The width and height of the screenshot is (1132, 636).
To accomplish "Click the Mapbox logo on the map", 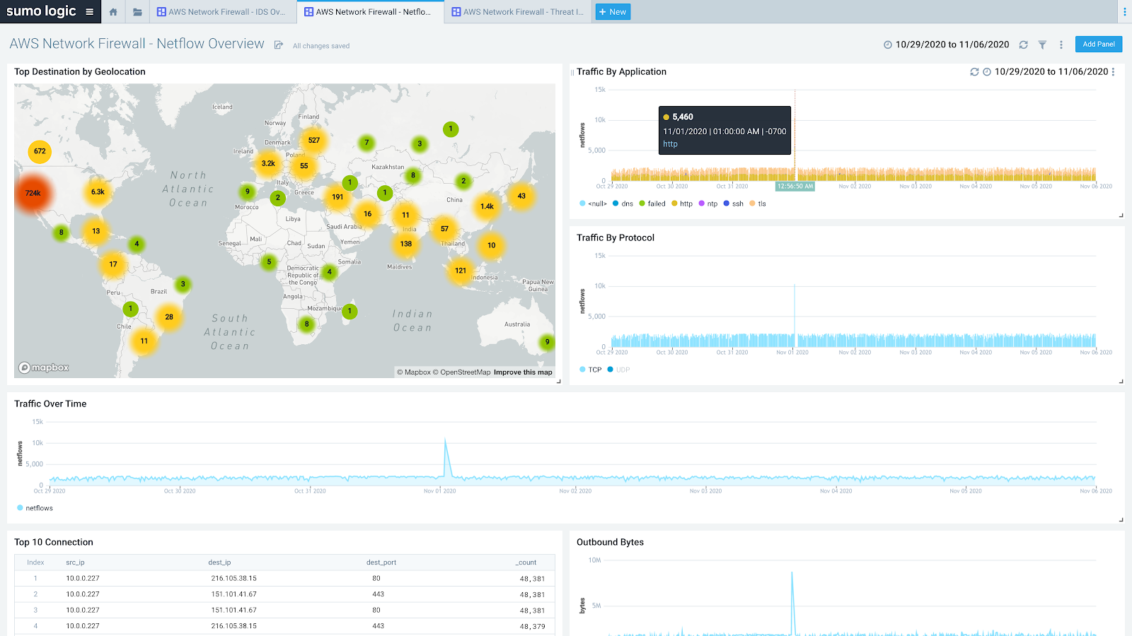I will (x=44, y=367).
